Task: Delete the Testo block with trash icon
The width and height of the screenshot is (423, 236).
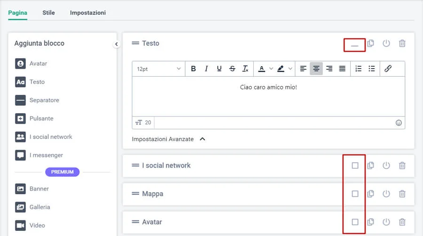Action: click(402, 43)
